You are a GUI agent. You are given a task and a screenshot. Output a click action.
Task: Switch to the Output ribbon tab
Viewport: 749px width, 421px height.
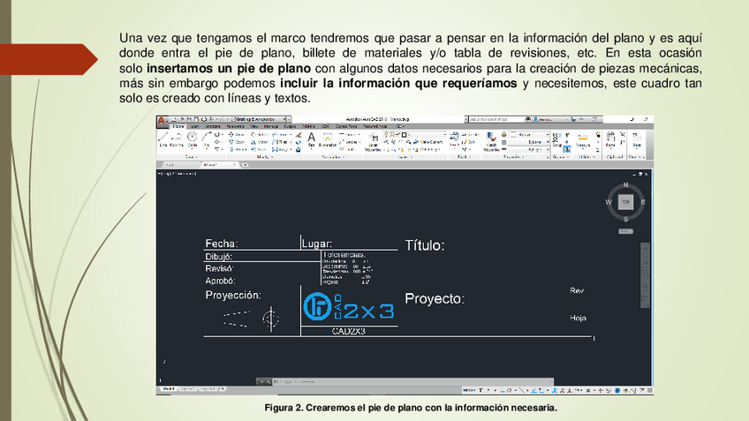(x=290, y=126)
